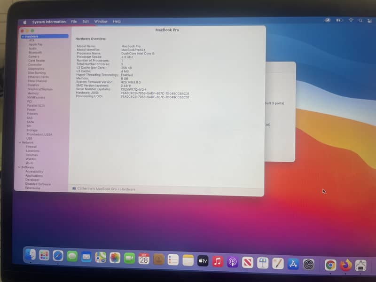The image size is (376, 282).
Task: Open Music app in Dock
Action: pyautogui.click(x=218, y=261)
